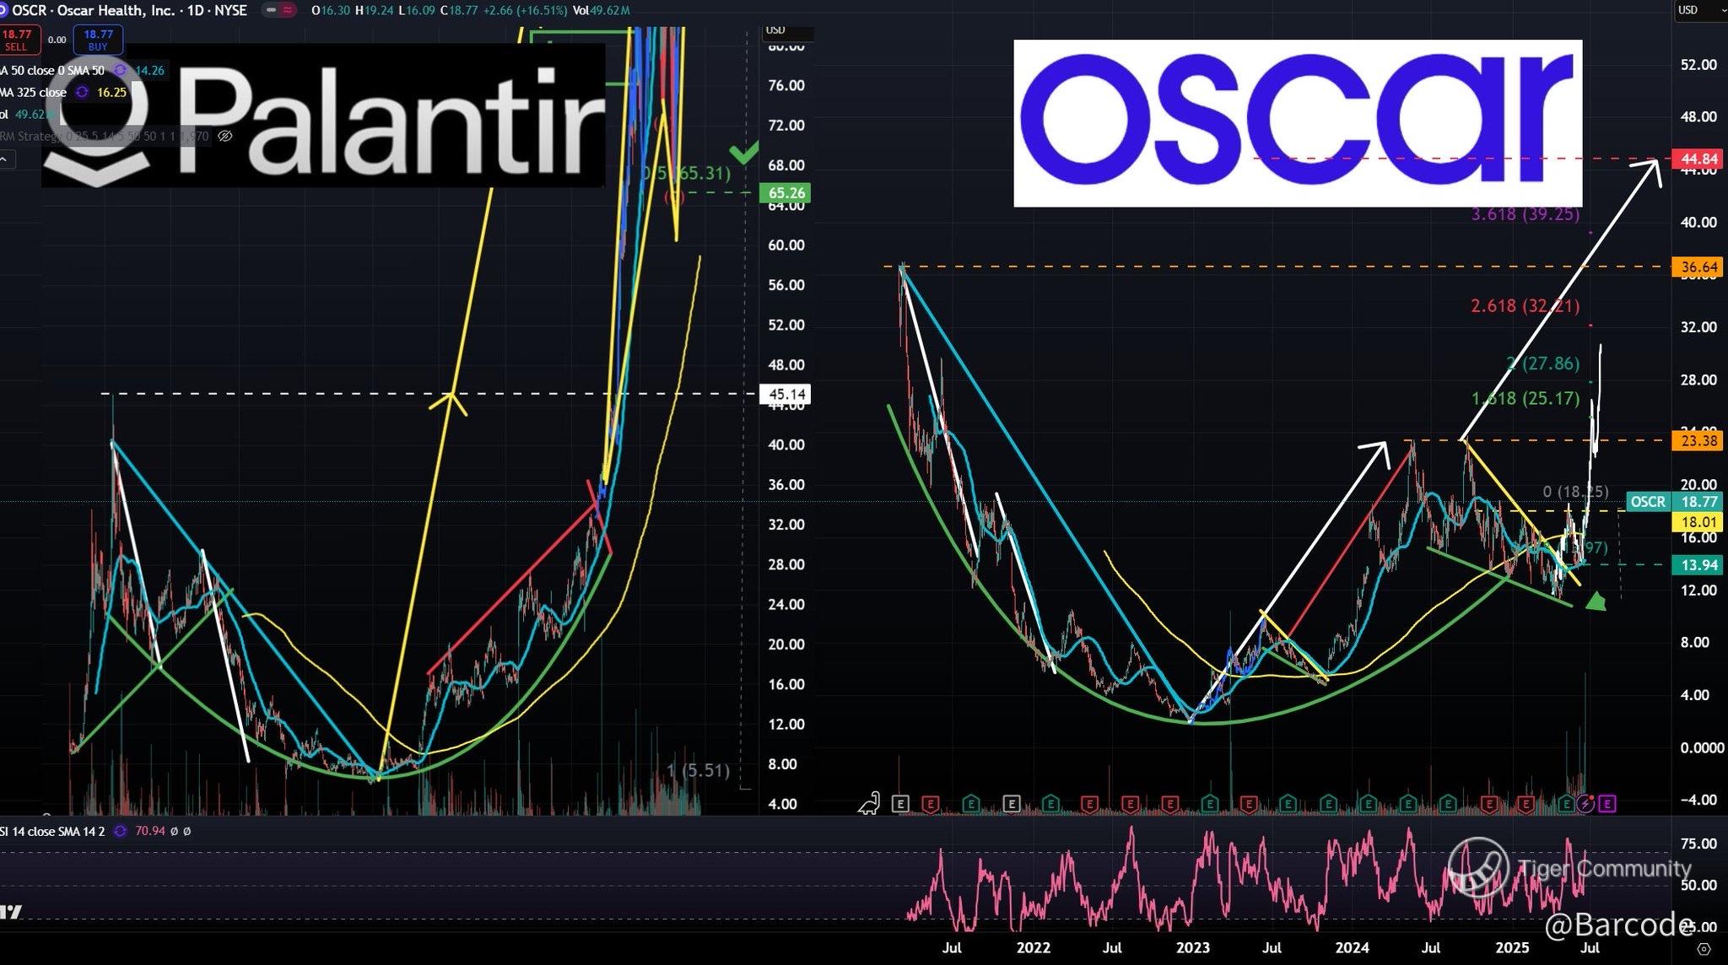Click the 0.00 spread between SELL and BUY
The width and height of the screenshot is (1728, 965).
point(57,40)
